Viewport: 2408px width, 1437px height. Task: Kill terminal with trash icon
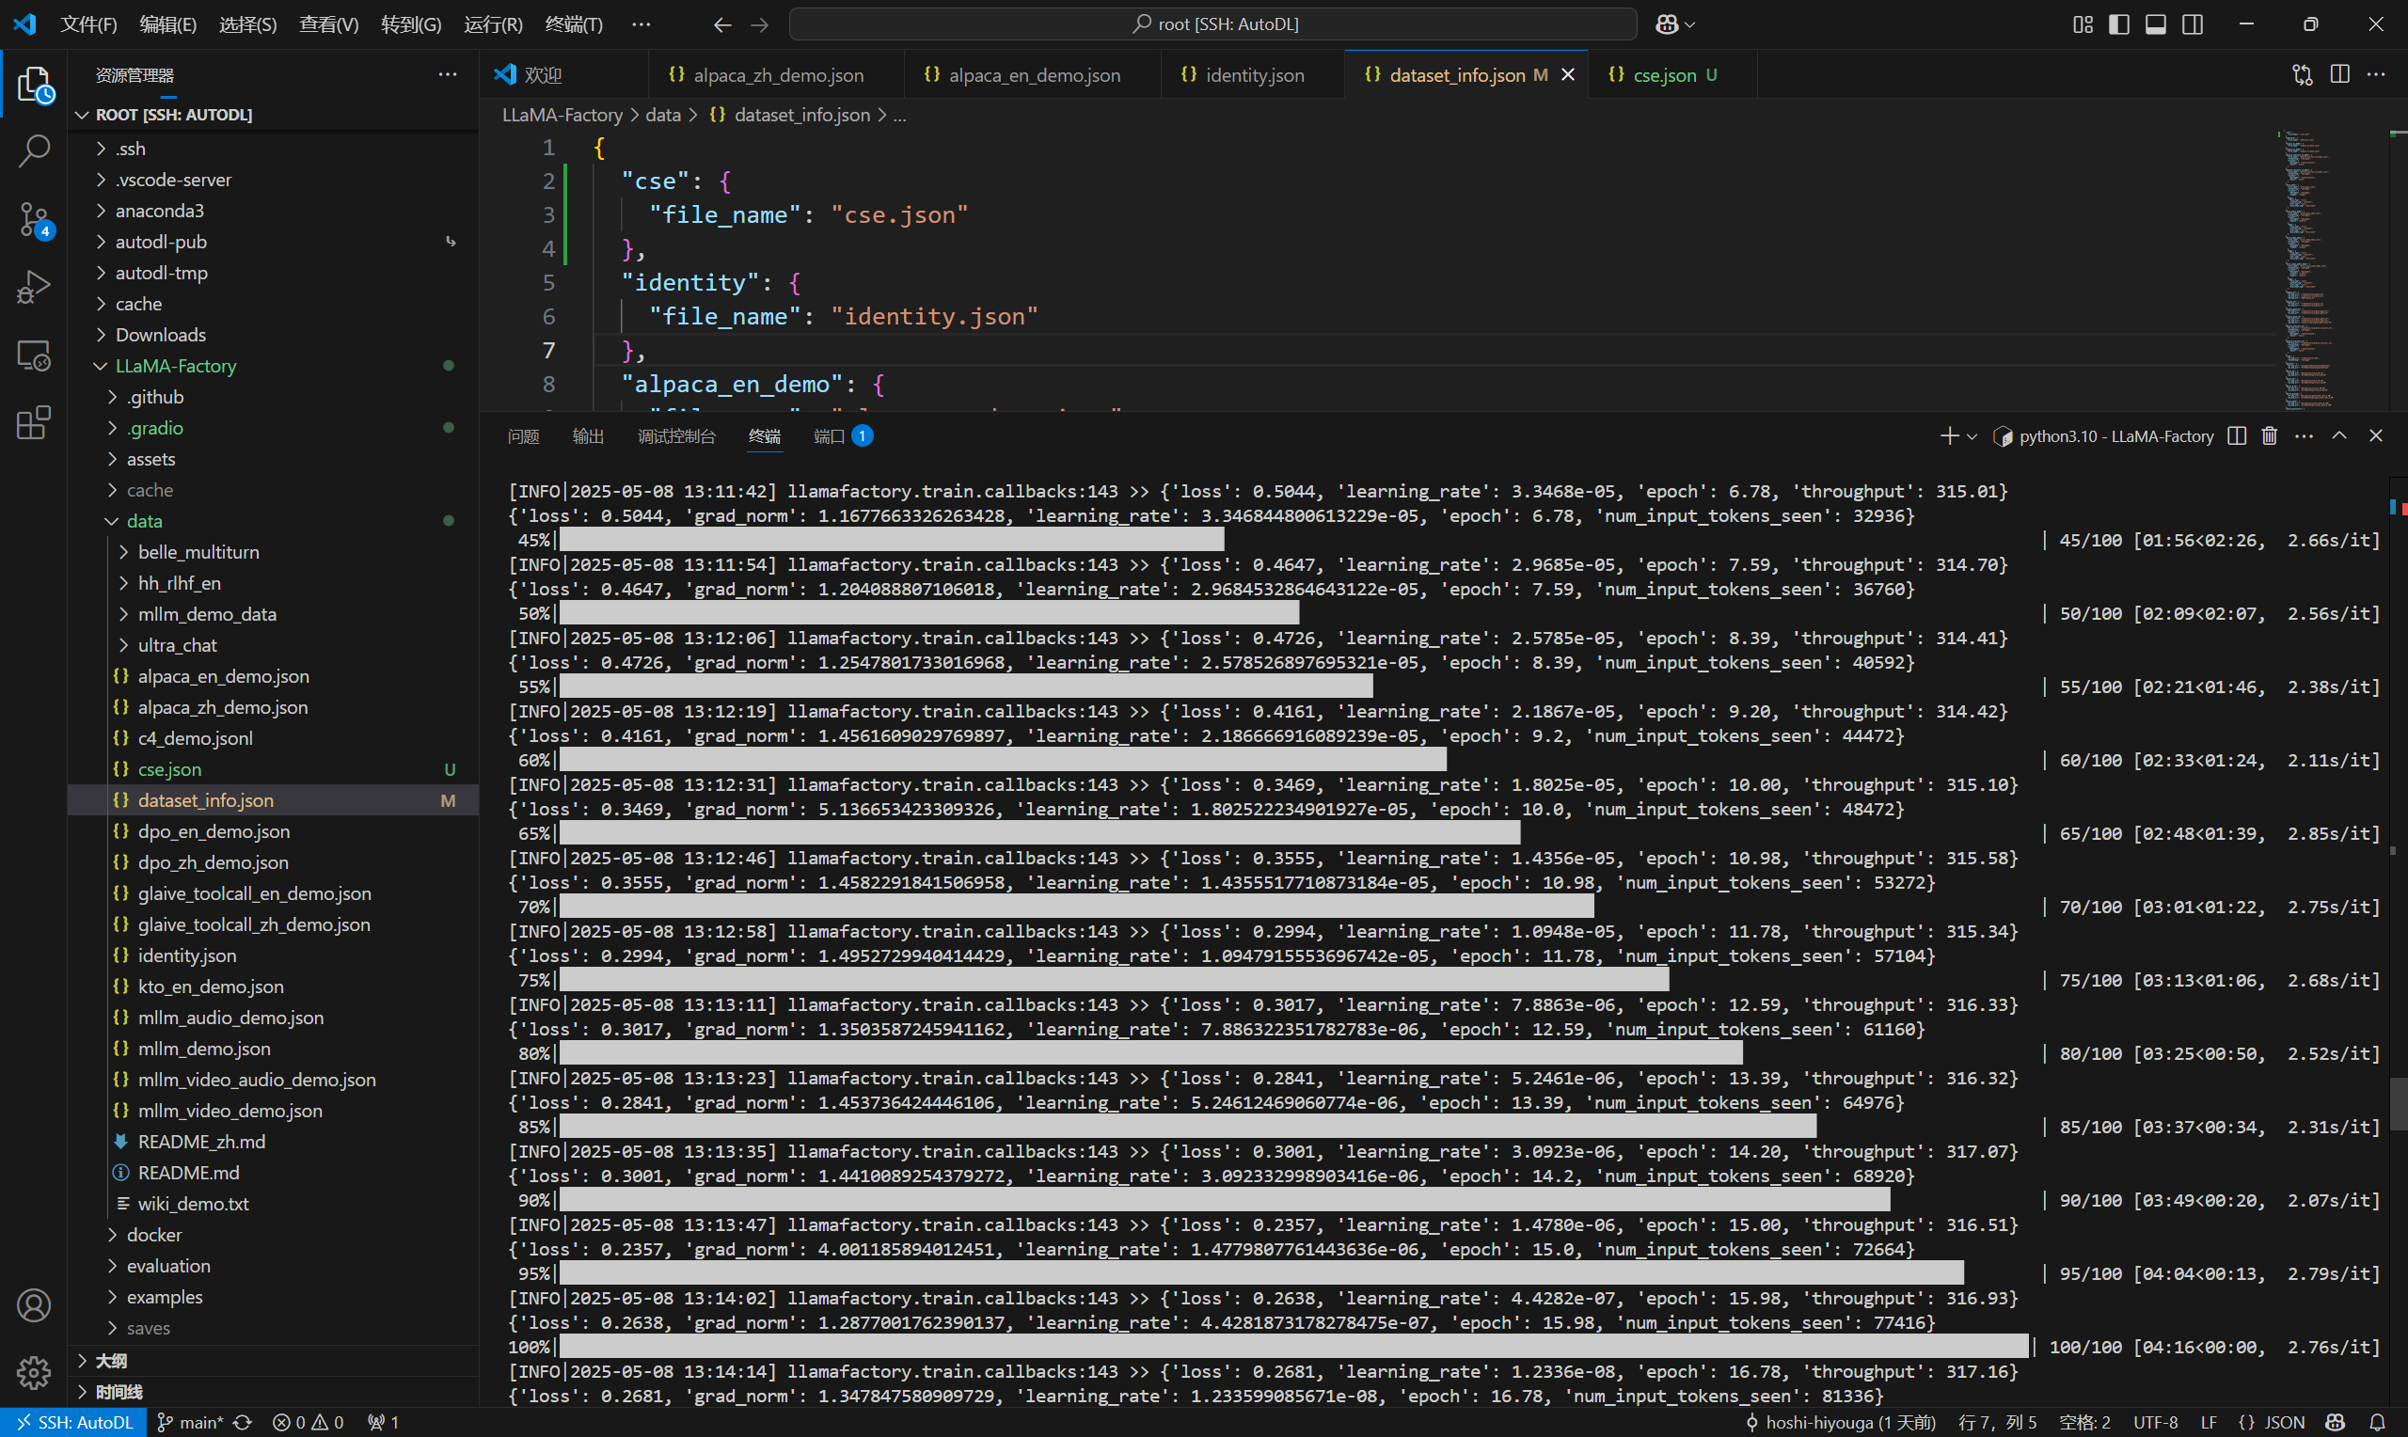point(2269,435)
